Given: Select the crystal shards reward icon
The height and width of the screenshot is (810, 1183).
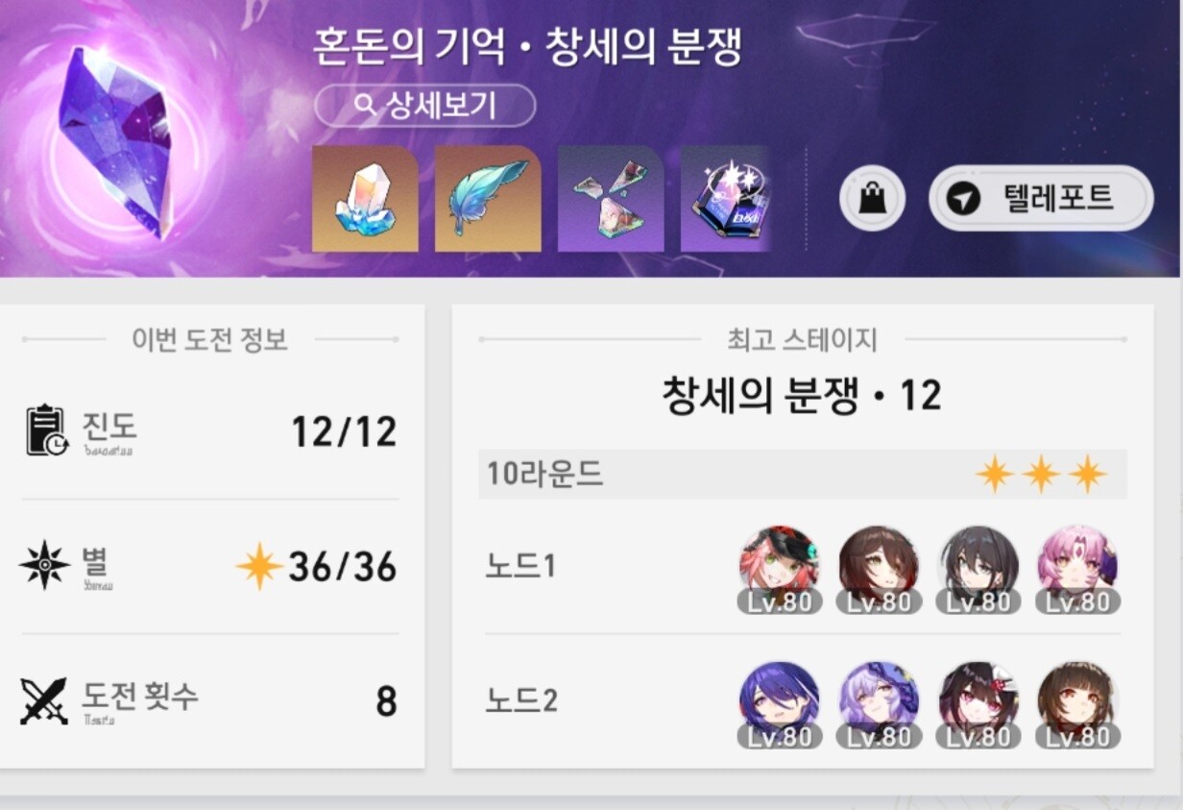Looking at the screenshot, I should pyautogui.click(x=611, y=199).
